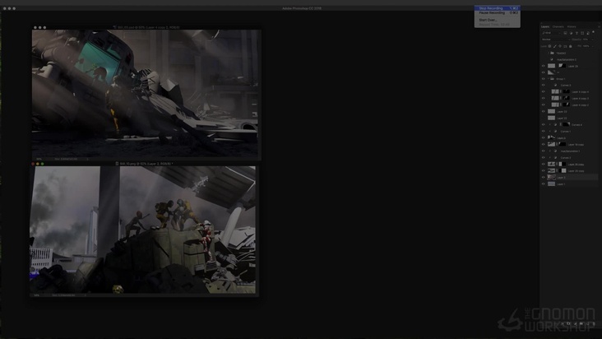
Task: Toggle visibility of Layer 4 copy 2
Action: [544, 104]
